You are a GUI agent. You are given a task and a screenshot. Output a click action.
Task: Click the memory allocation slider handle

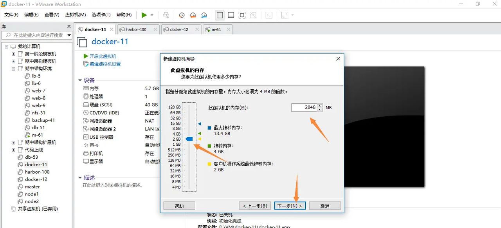click(189, 139)
